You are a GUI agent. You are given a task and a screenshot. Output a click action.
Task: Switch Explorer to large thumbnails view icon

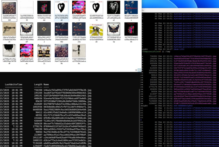pos(139,70)
